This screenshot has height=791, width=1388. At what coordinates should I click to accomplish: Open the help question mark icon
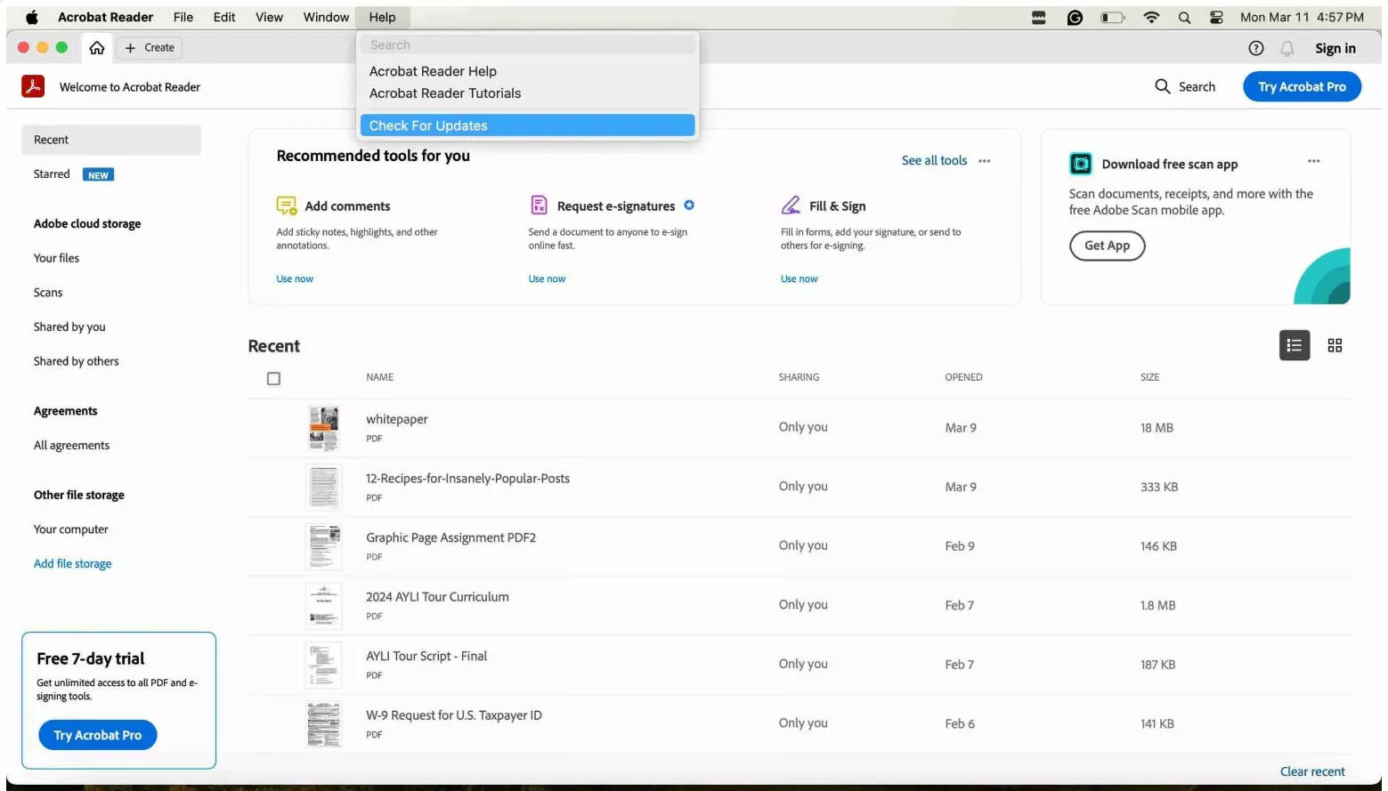1256,48
